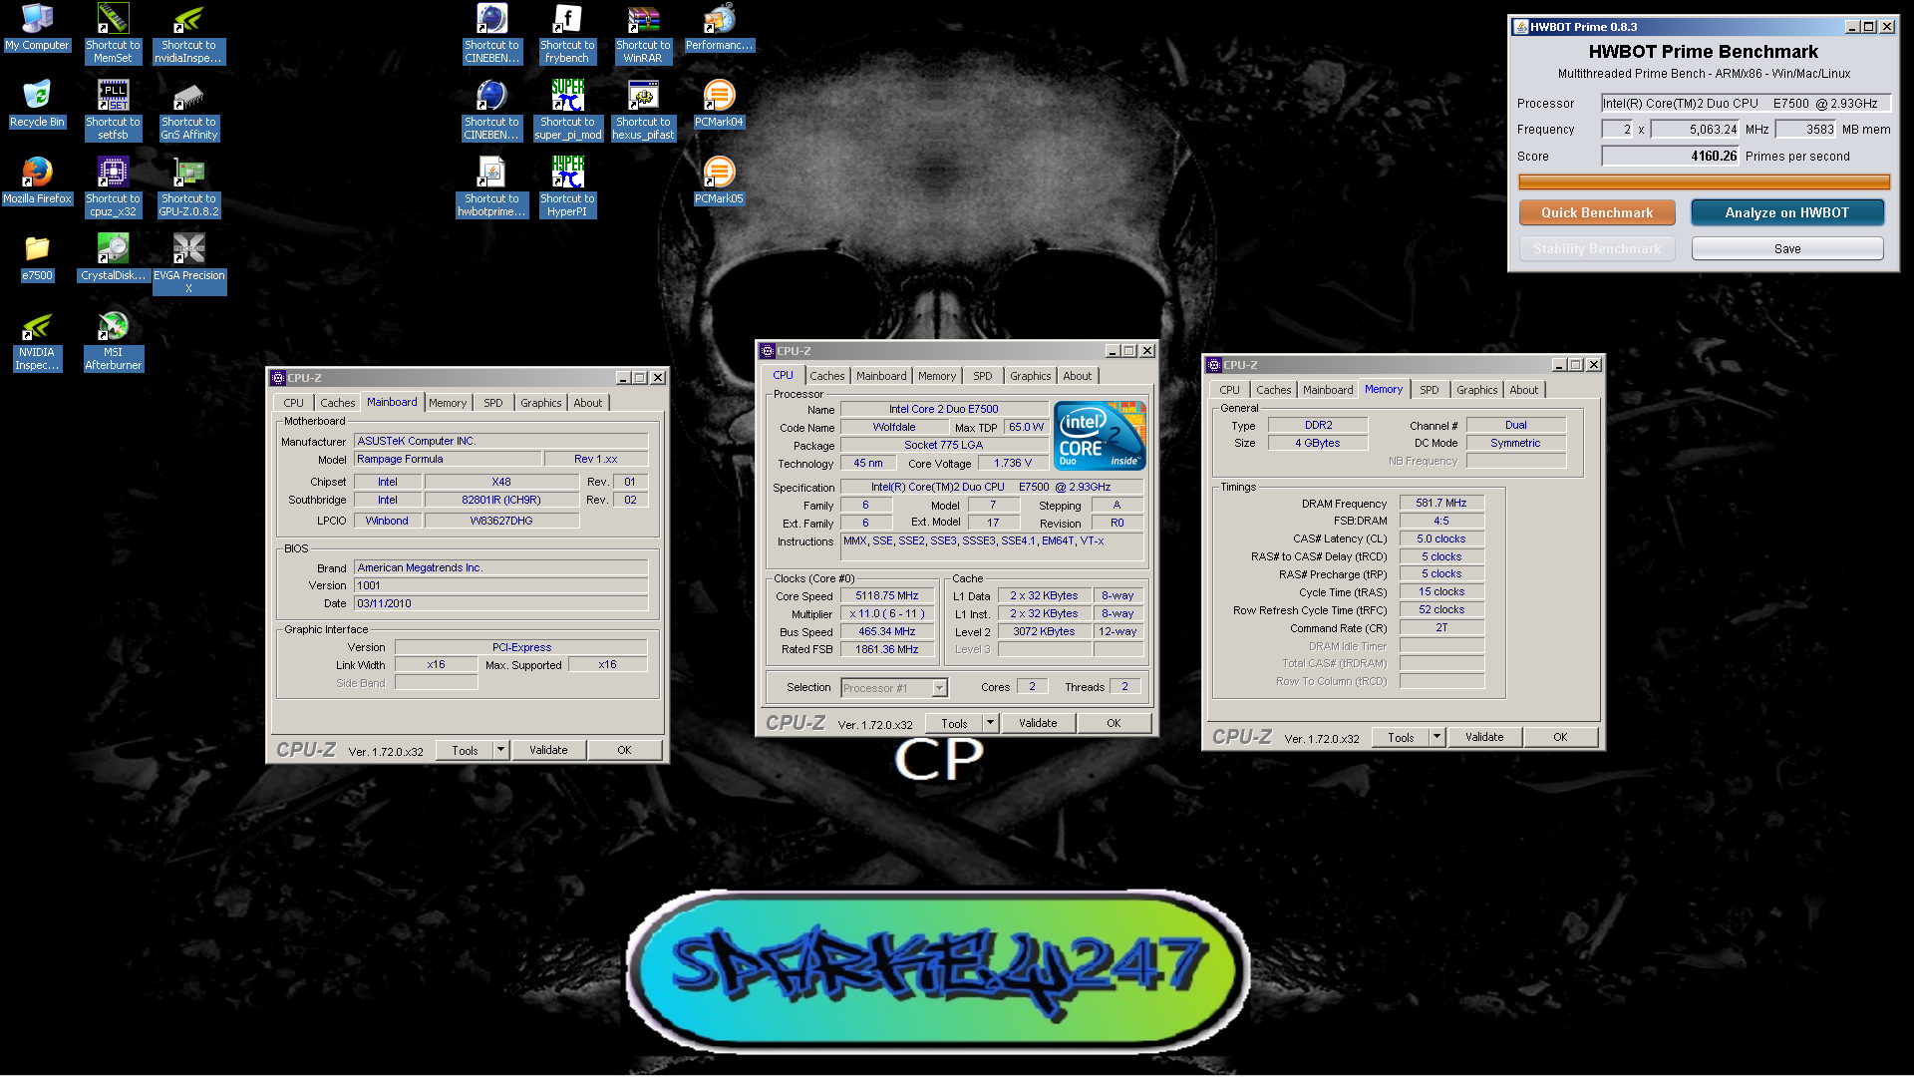Switch to Memory tab in middle CPU-Z window
Image resolution: width=1914 pixels, height=1077 pixels.
click(x=937, y=376)
